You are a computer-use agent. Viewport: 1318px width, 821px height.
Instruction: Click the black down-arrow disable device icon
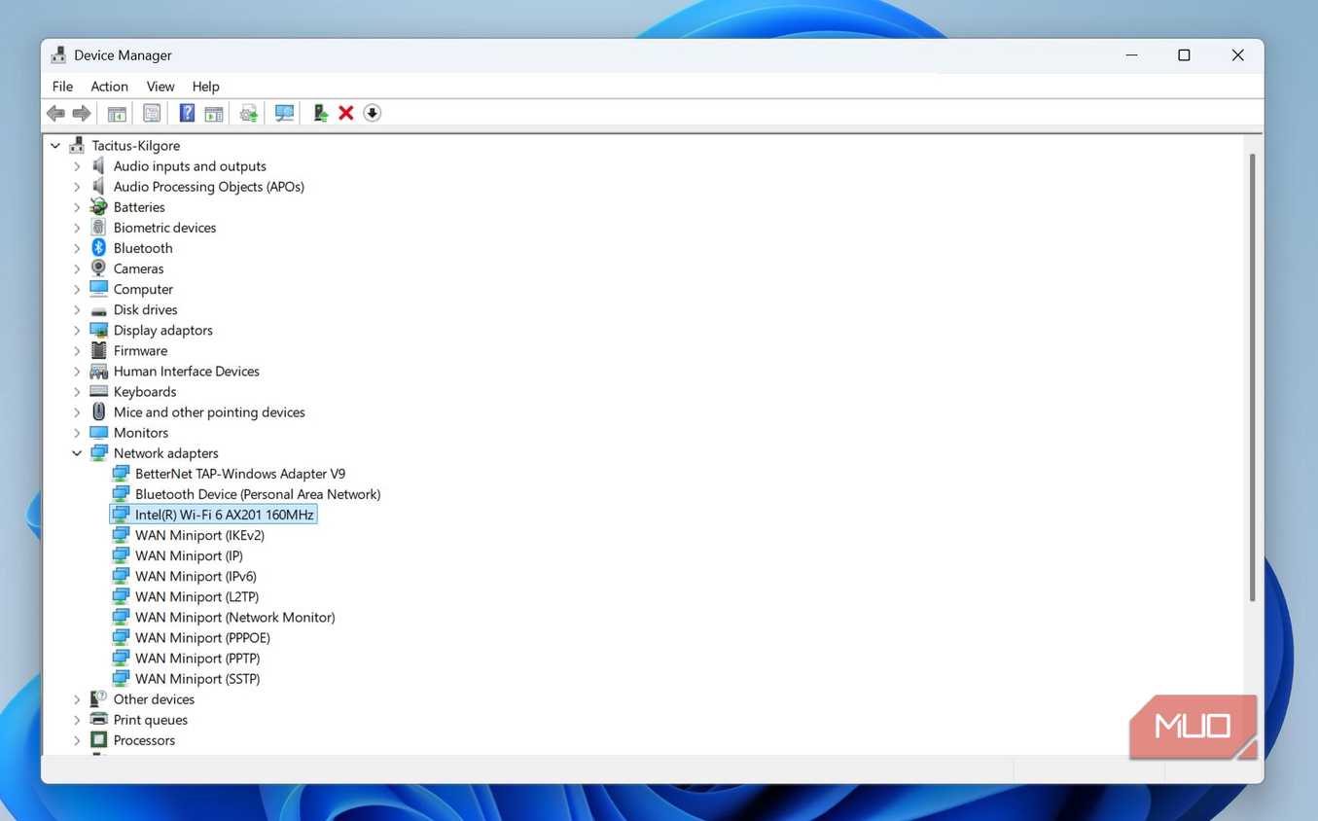(x=372, y=114)
